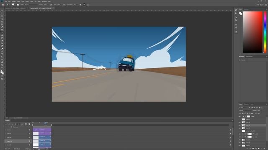
Task: Select the Horizontal Type tool
Action: pyautogui.click(x=2, y=54)
